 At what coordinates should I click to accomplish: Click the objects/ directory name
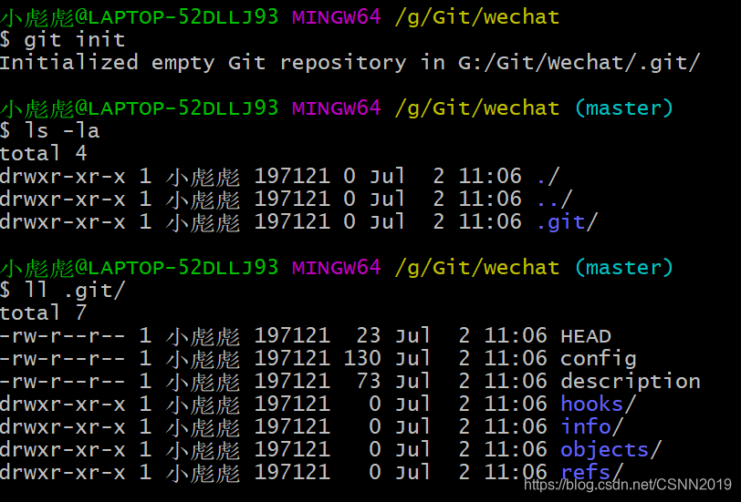coord(611,450)
